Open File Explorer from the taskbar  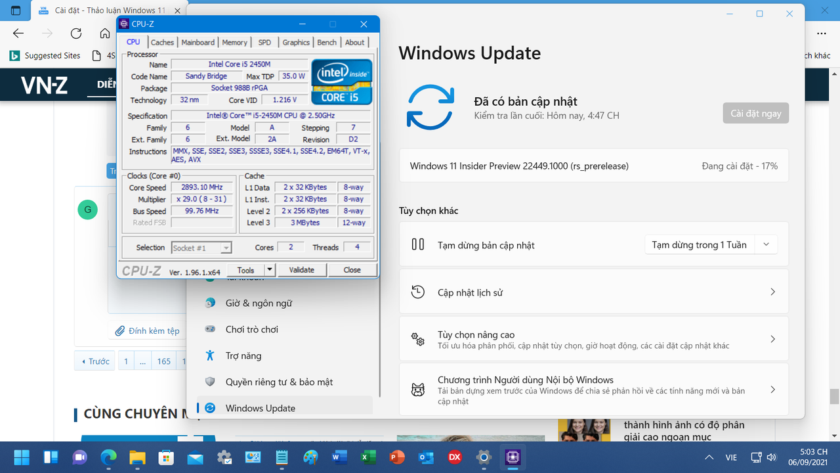[137, 457]
